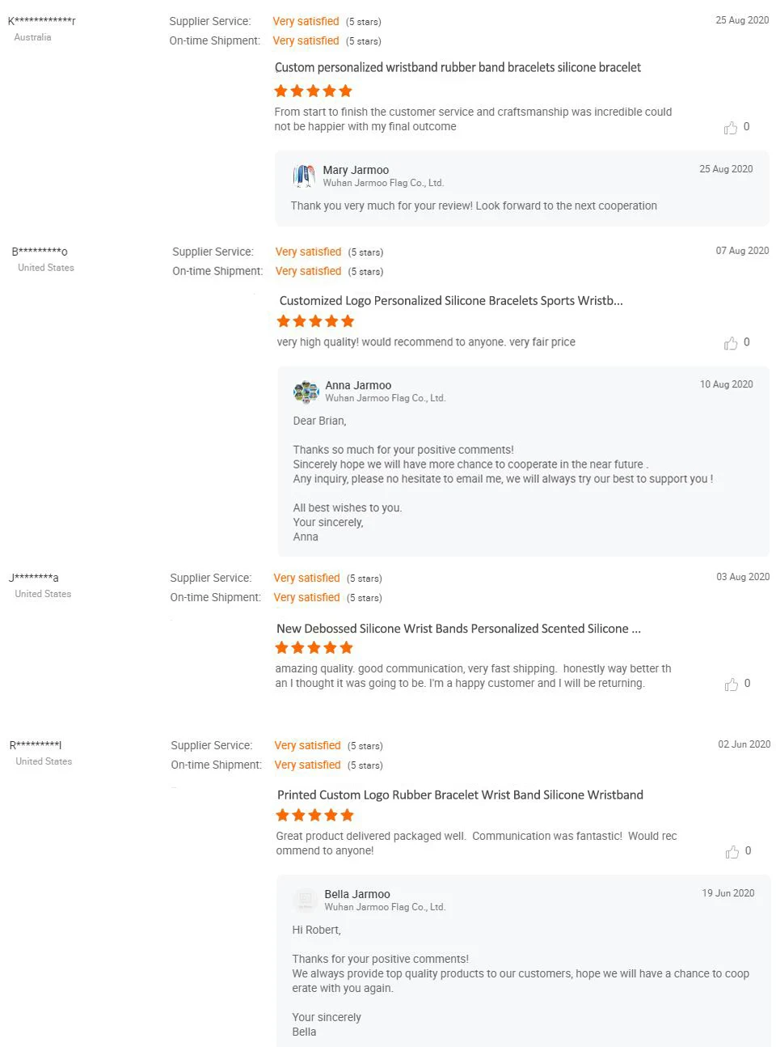Like the Australia buyer's wristband review
Viewport: 776px width, 1047px height.
(x=731, y=128)
